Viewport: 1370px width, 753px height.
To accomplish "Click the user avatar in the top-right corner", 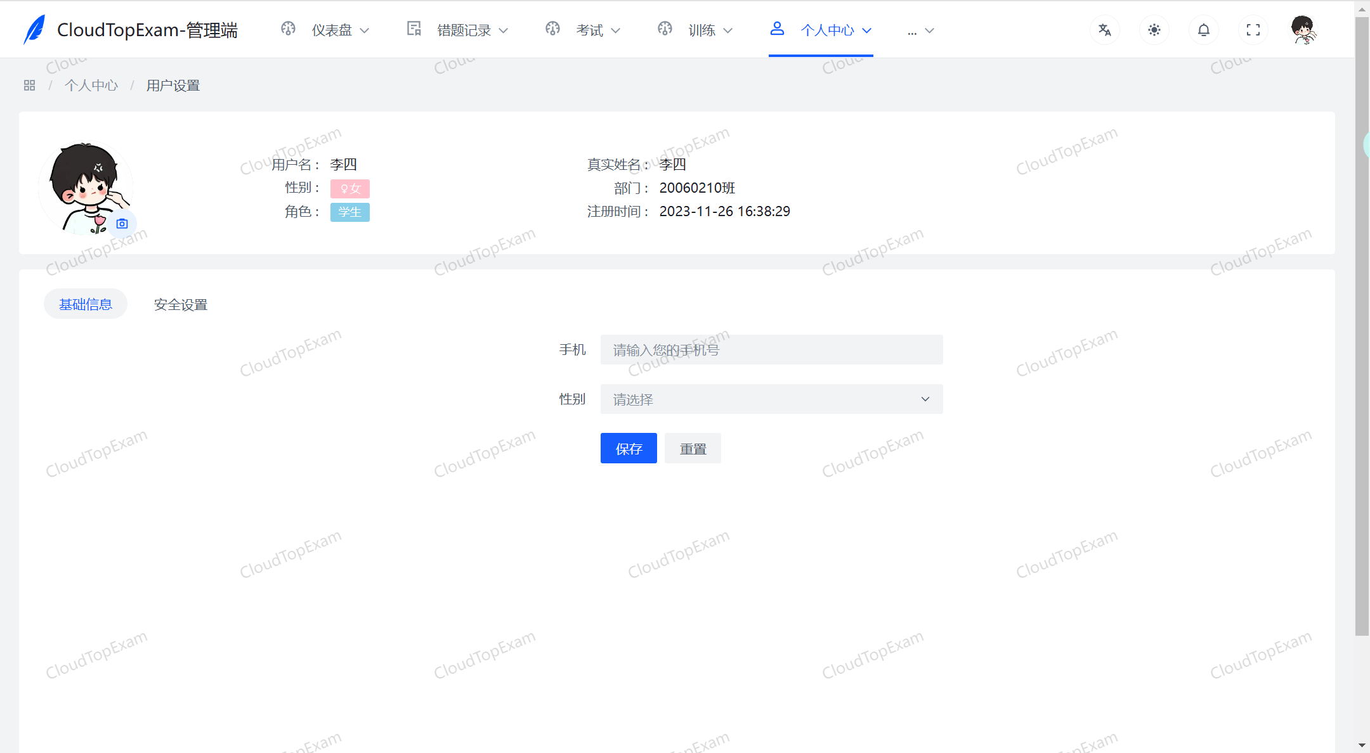I will (1303, 29).
